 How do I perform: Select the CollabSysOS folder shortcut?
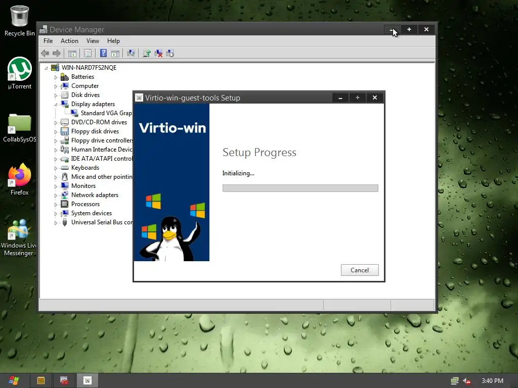(x=20, y=128)
